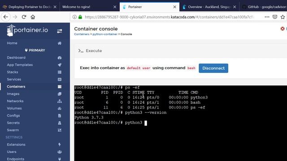Viewport: 287px width, 161px height.
Task: Click the Containers server icon
Action: coord(60,87)
